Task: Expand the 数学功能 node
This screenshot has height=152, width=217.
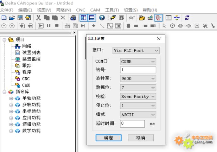Action: (11, 131)
